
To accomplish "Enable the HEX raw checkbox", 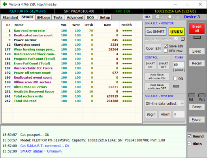I will 166,51.
